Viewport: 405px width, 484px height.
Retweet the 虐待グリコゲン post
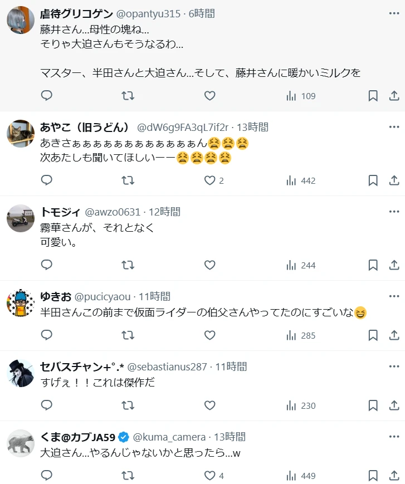(x=128, y=96)
